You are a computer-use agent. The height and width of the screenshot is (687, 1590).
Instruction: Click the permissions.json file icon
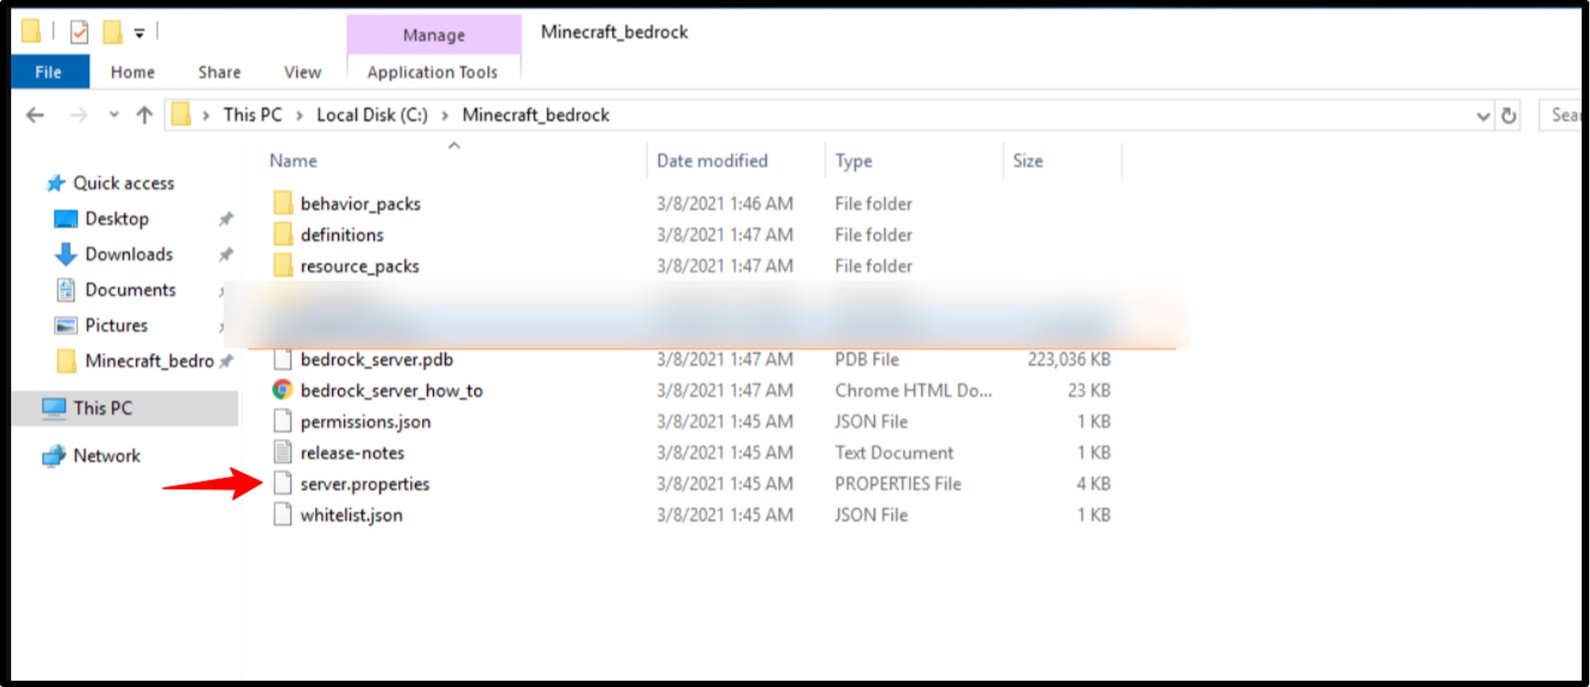pos(283,421)
